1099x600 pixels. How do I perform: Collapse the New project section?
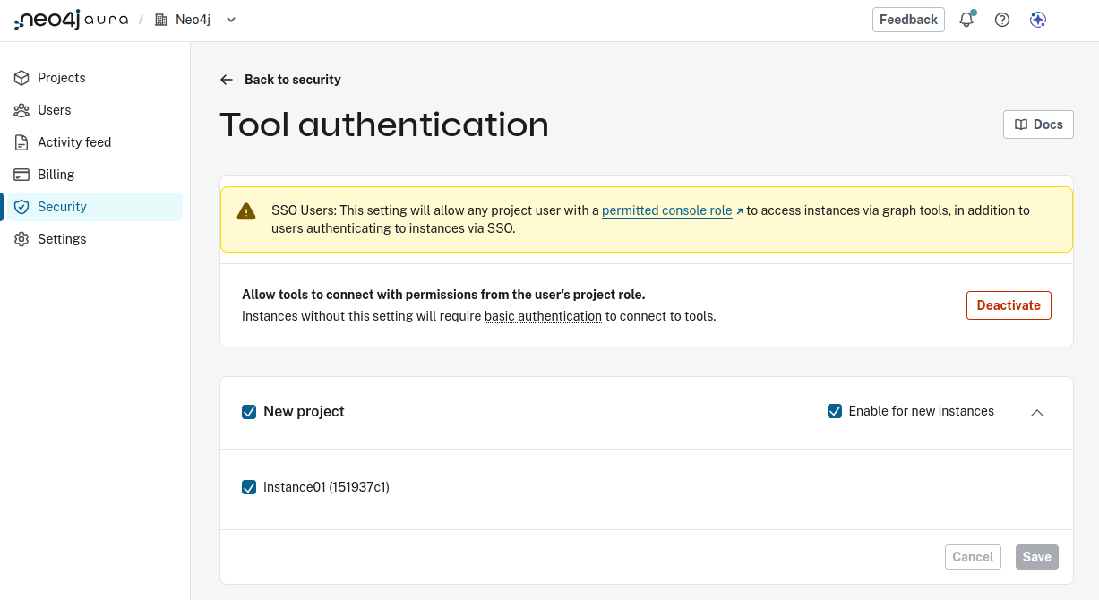pos(1037,413)
